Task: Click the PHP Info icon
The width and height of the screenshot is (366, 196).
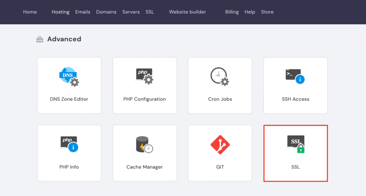Action: [69, 144]
